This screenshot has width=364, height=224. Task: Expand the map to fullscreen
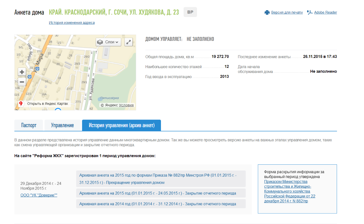coord(129,42)
